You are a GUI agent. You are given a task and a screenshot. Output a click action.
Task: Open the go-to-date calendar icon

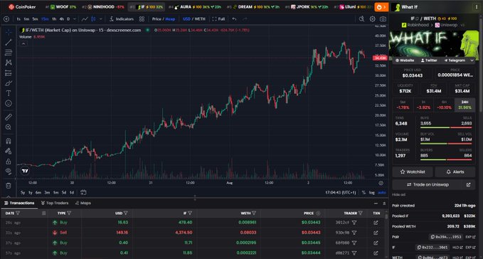point(83,193)
